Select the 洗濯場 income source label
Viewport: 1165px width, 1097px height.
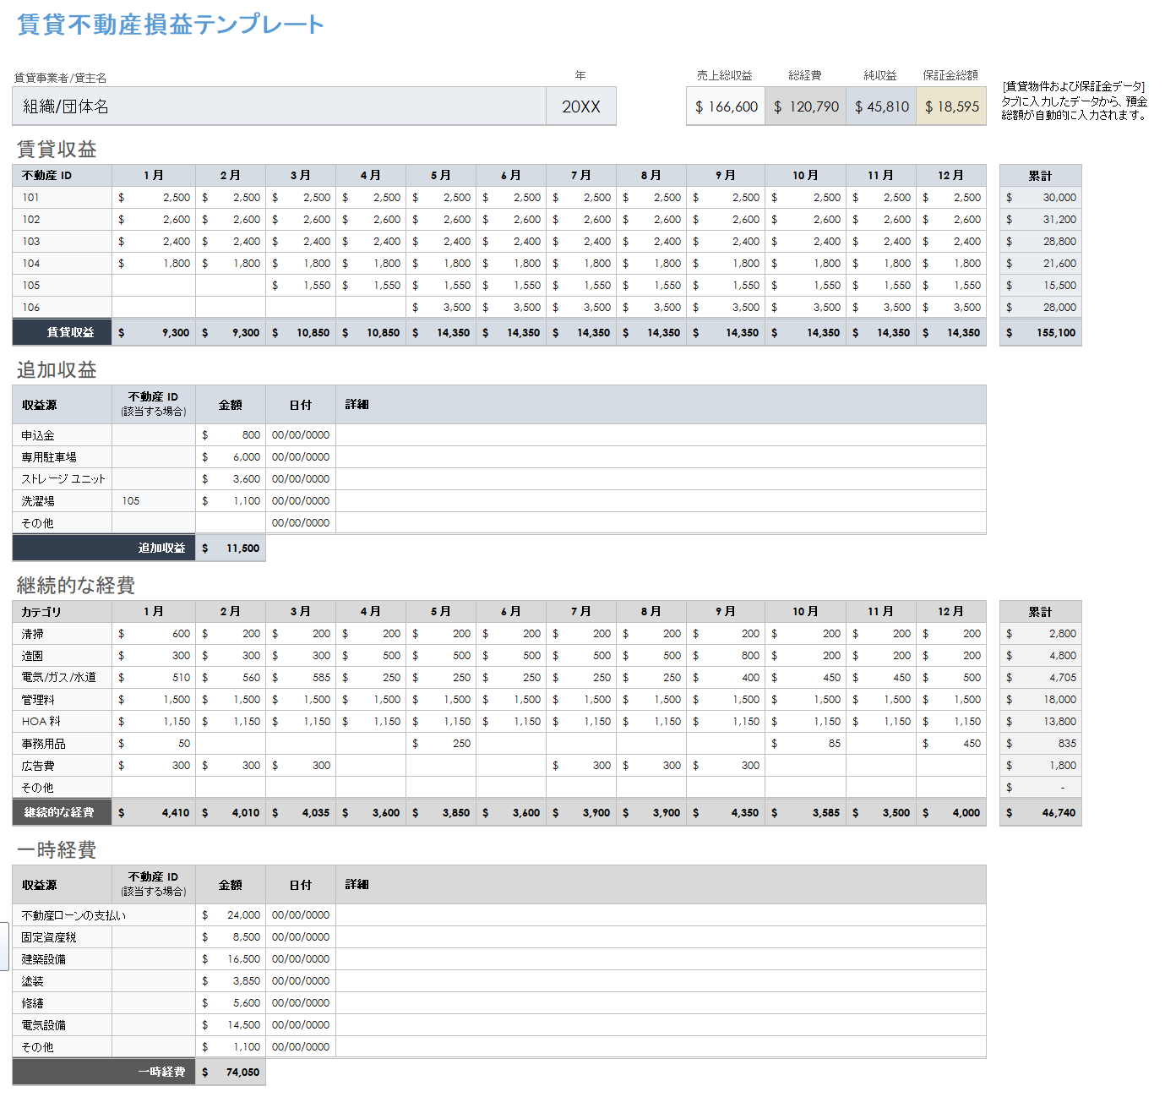pyautogui.click(x=63, y=501)
